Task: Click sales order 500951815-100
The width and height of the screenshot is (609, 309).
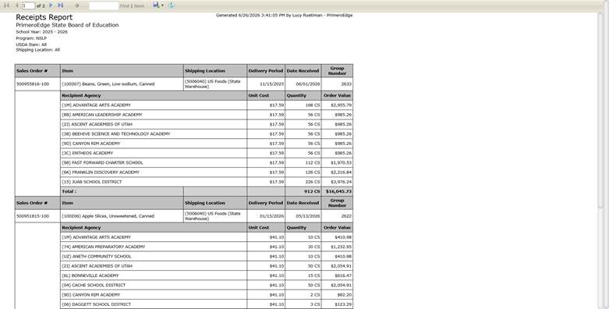Action: [33, 216]
